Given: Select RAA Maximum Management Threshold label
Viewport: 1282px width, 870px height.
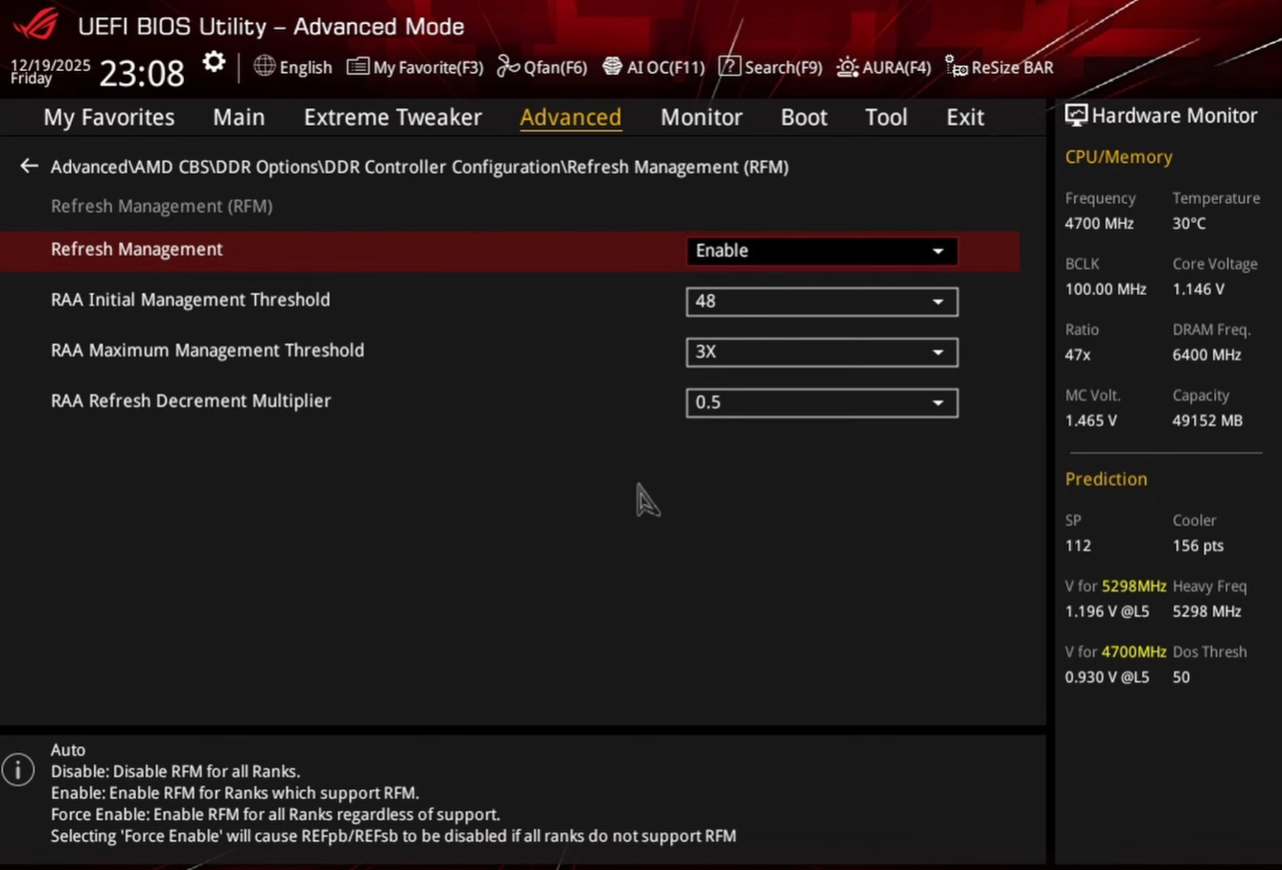Looking at the screenshot, I should pos(208,351).
